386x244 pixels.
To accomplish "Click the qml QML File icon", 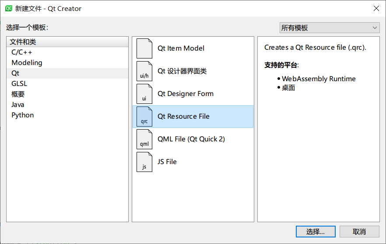I will click(144, 139).
